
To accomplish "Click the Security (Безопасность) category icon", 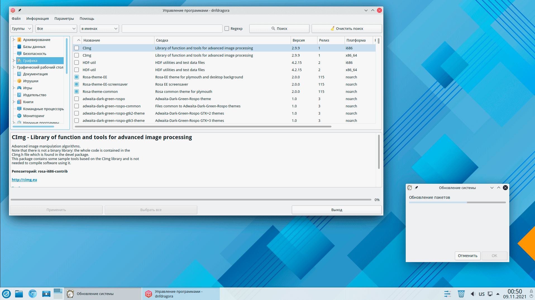I will [x=19, y=54].
